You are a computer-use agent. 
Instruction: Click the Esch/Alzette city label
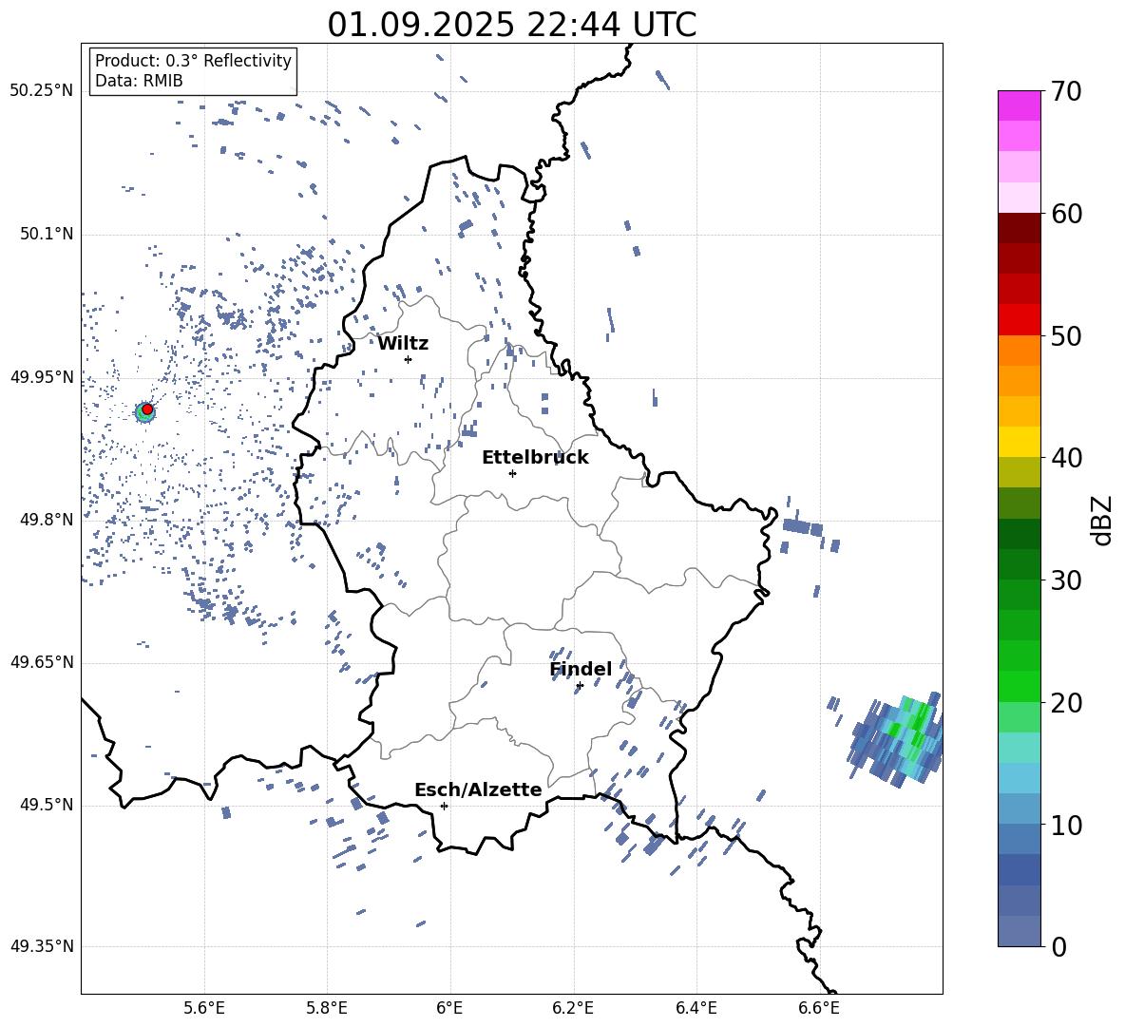tap(478, 790)
